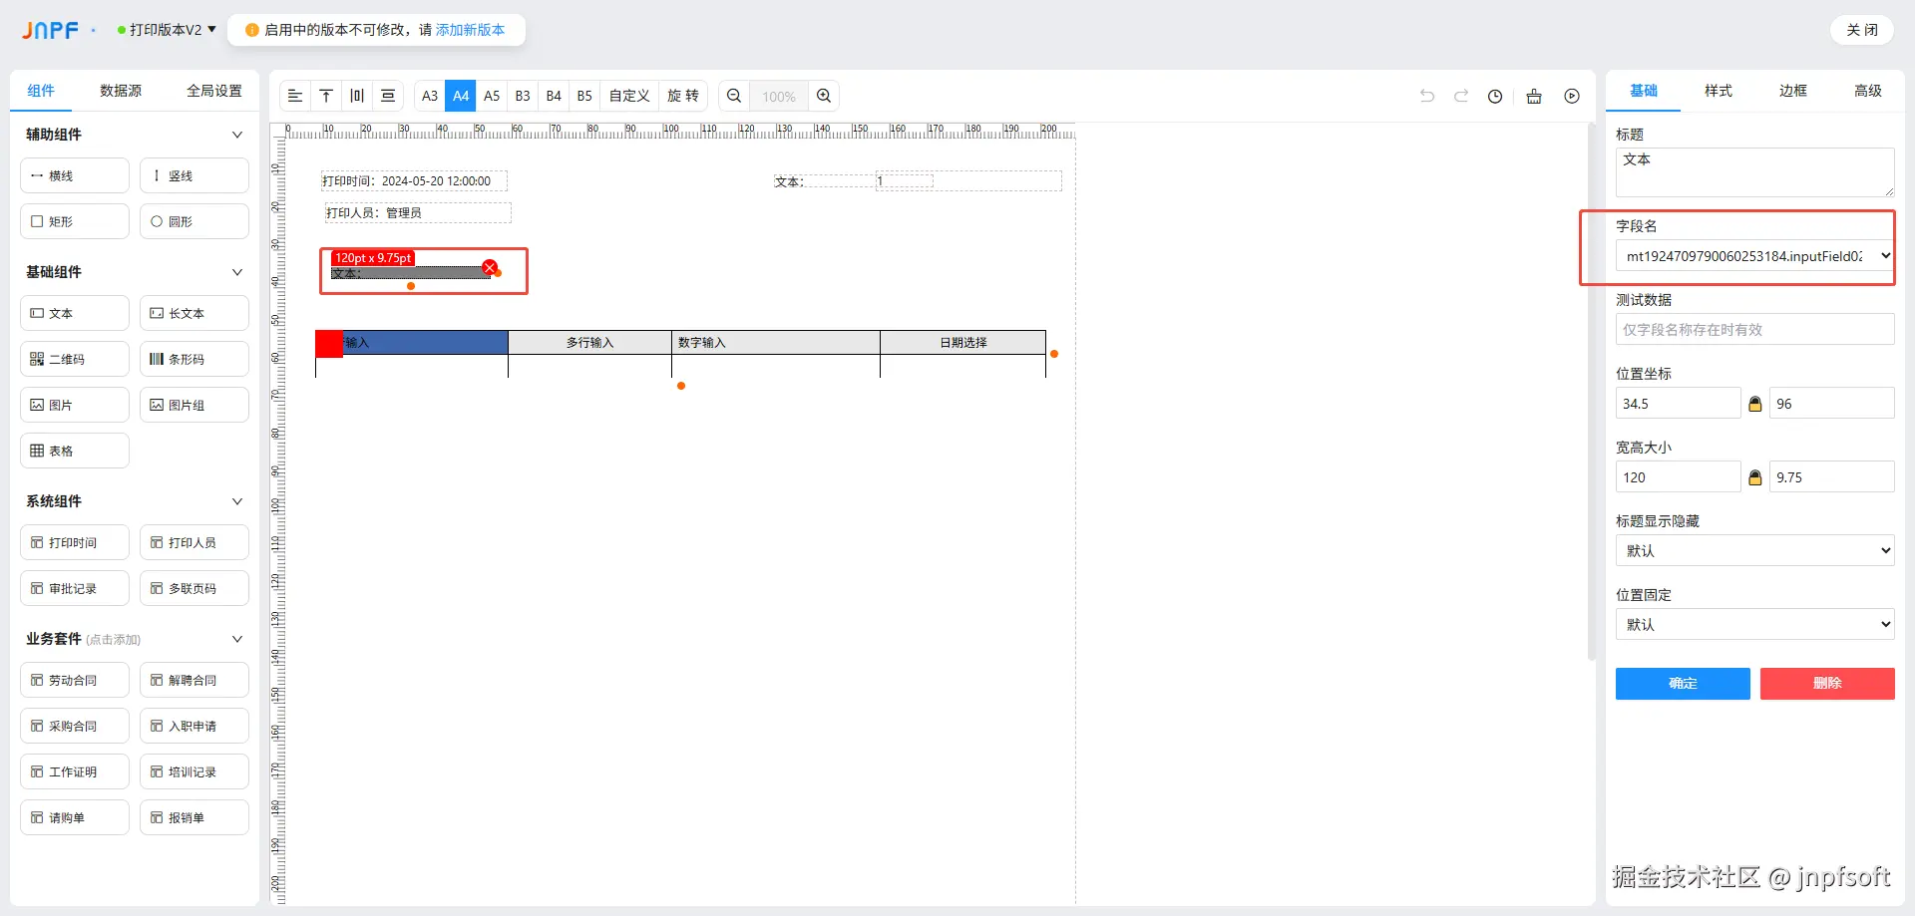Add the 报销单 business template
This screenshot has width=1915, height=916.
194,817
